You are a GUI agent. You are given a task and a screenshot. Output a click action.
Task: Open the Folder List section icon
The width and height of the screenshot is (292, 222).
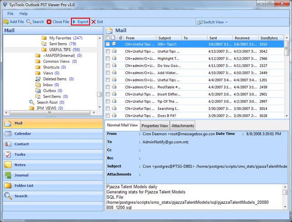point(8,186)
